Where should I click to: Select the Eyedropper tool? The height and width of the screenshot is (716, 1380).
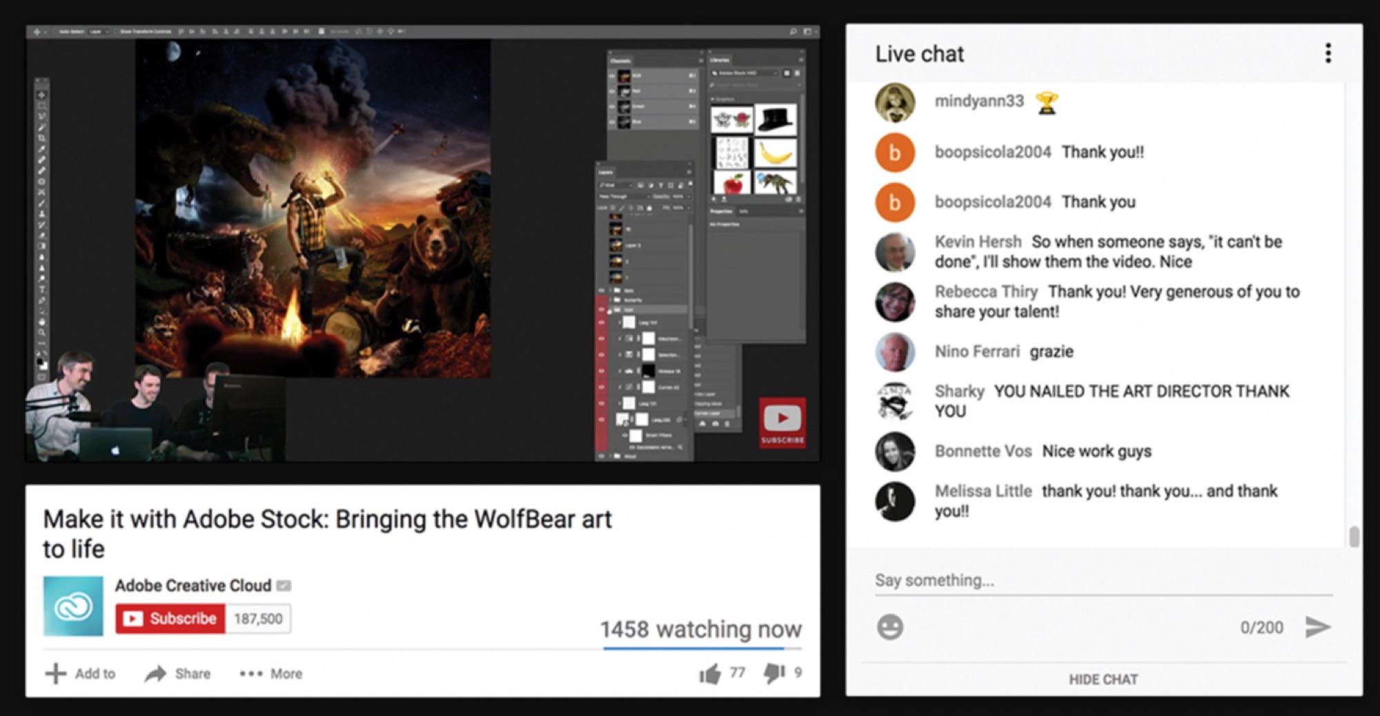(x=41, y=149)
